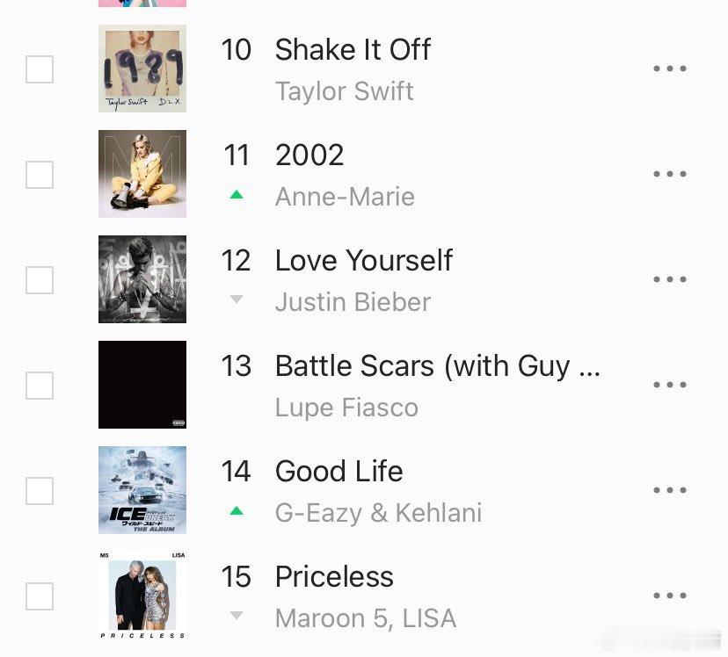Play the song Shake It Off
The image size is (728, 657).
(353, 49)
